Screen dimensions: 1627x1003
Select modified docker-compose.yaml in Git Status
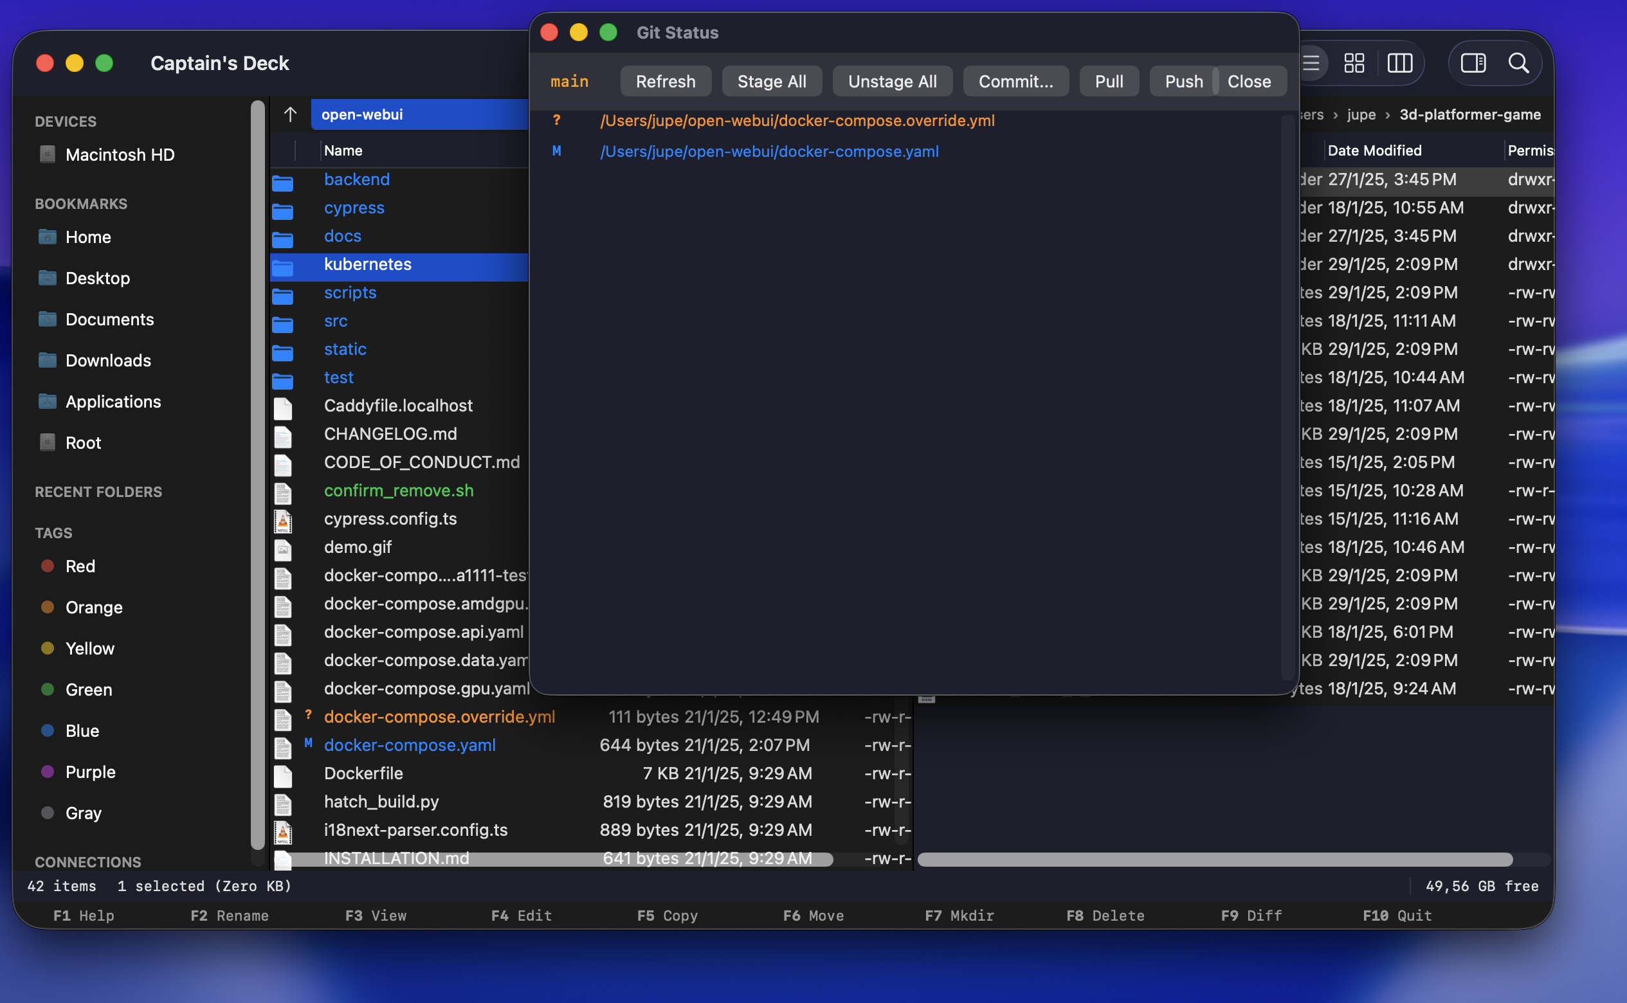click(769, 151)
